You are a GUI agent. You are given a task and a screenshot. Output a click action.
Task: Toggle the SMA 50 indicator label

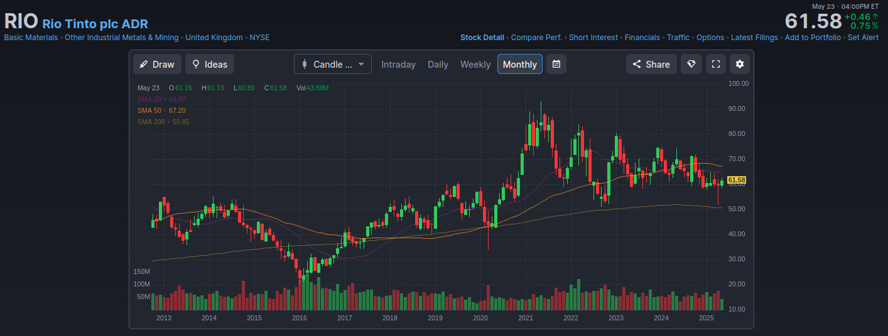161,110
